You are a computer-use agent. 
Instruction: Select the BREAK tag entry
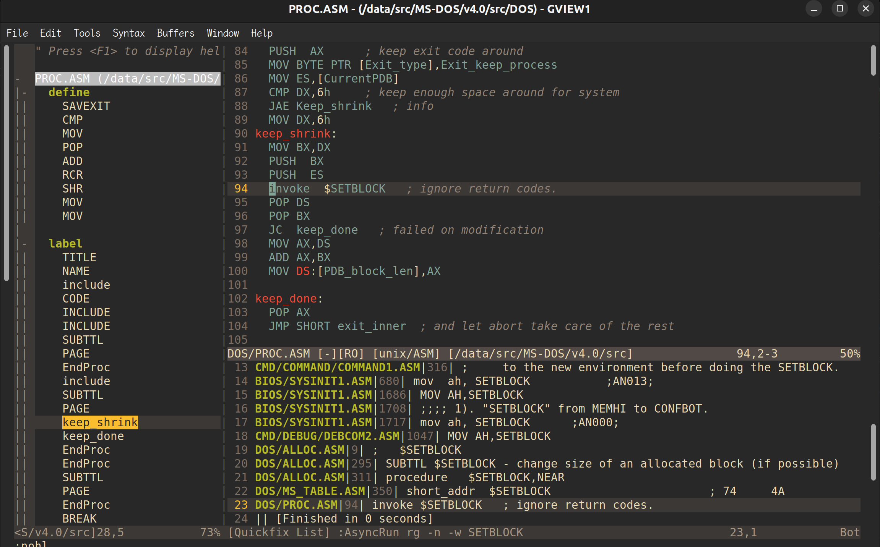point(80,519)
